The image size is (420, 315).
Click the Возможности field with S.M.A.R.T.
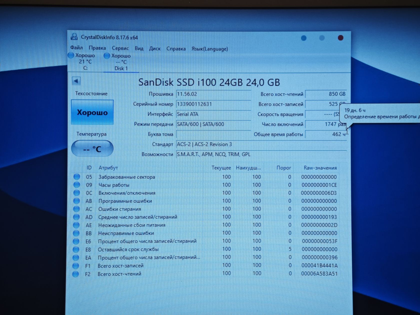[x=261, y=154]
